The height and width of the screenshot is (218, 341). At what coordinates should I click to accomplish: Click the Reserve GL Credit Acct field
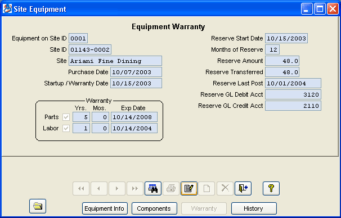(x=293, y=106)
